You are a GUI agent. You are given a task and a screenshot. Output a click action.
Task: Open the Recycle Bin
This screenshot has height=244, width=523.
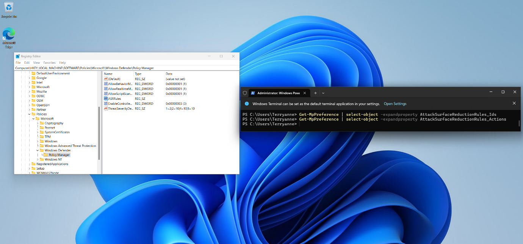pyautogui.click(x=8, y=8)
